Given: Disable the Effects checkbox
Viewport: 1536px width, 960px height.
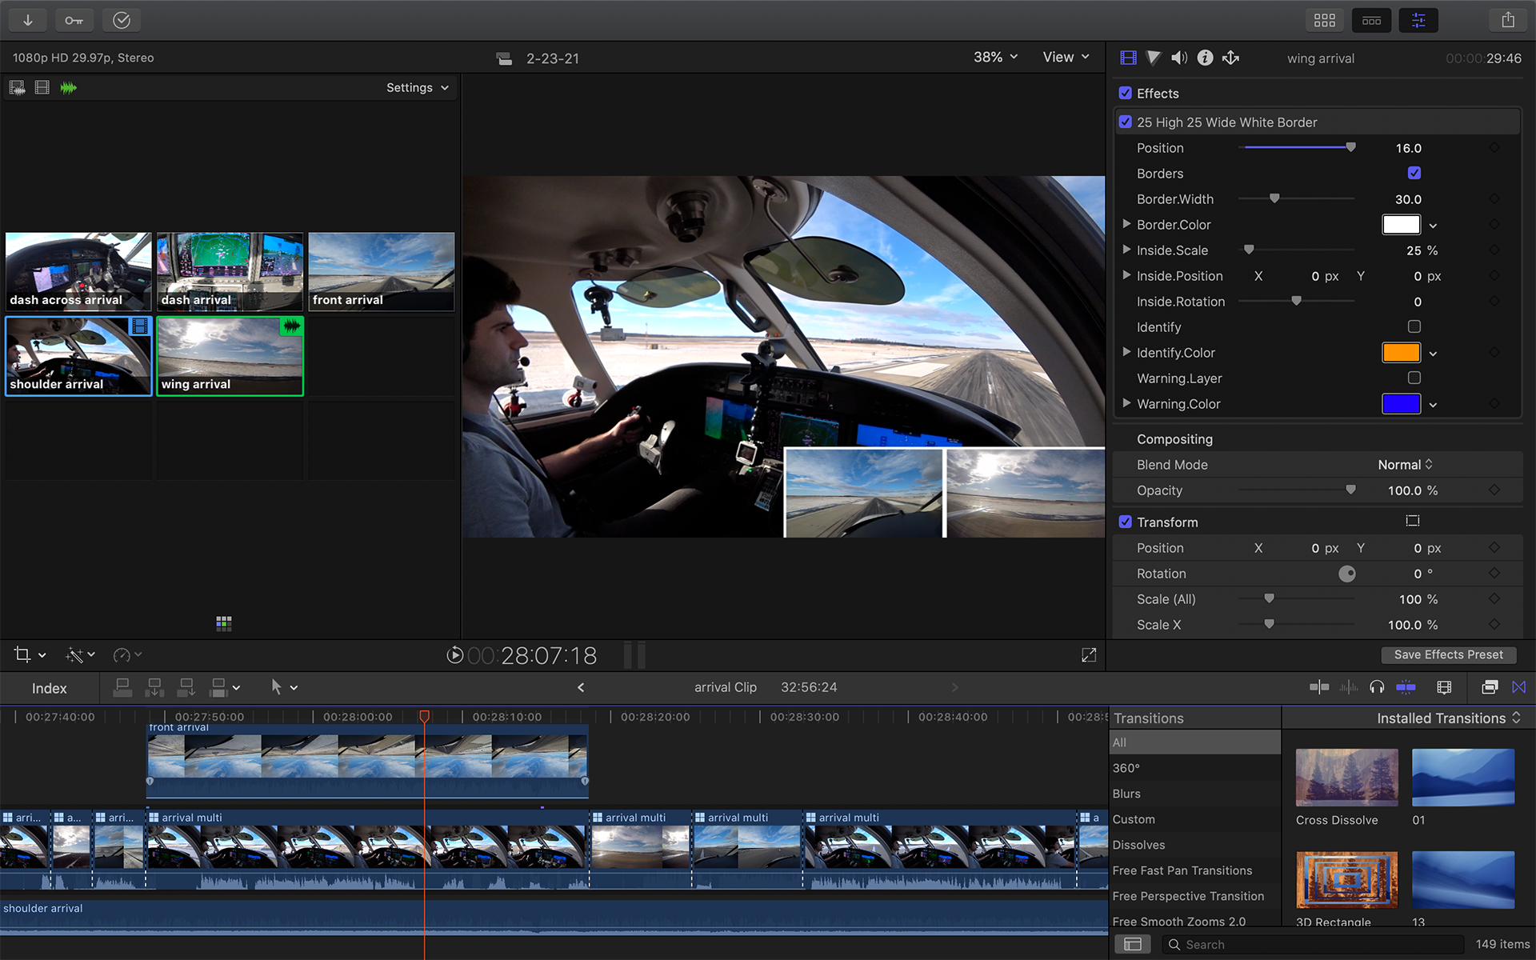Looking at the screenshot, I should coord(1126,93).
